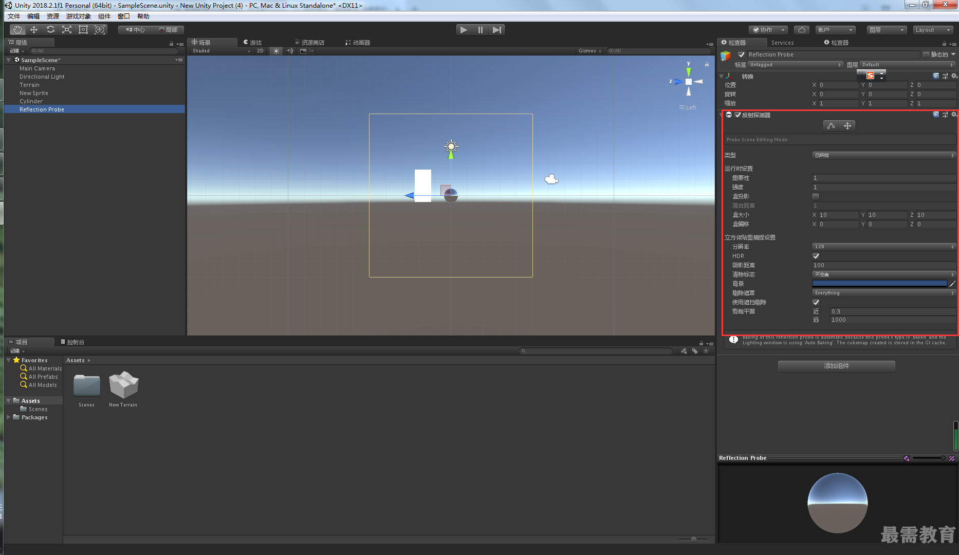Select the combined Transform tool
The width and height of the screenshot is (959, 555).
pos(100,30)
